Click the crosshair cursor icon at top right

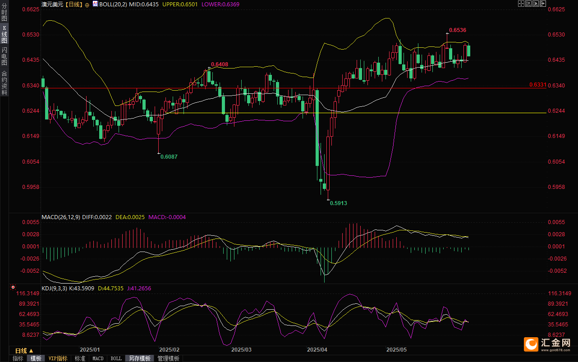pos(521,4)
